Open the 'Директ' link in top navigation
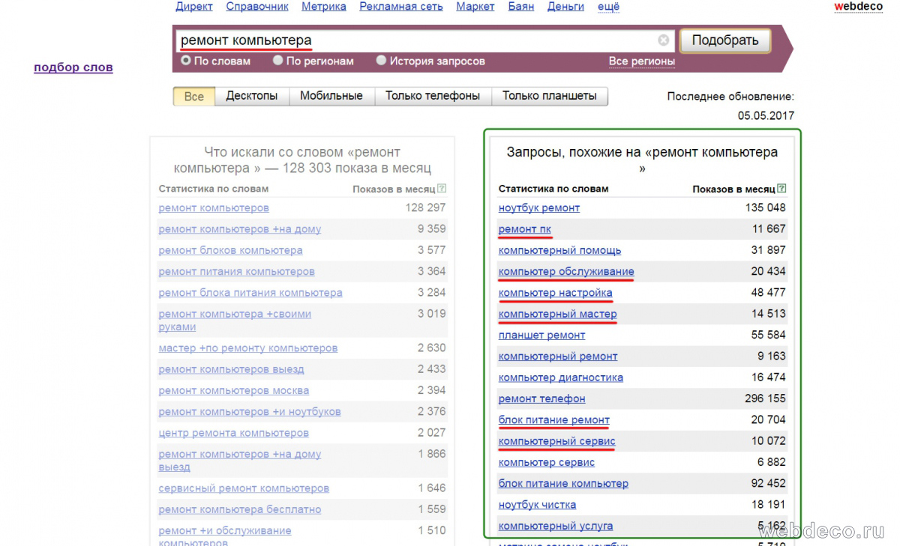This screenshot has height=546, width=900. coord(194,7)
